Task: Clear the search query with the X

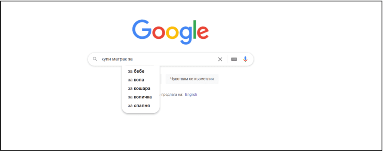Action: coord(220,59)
